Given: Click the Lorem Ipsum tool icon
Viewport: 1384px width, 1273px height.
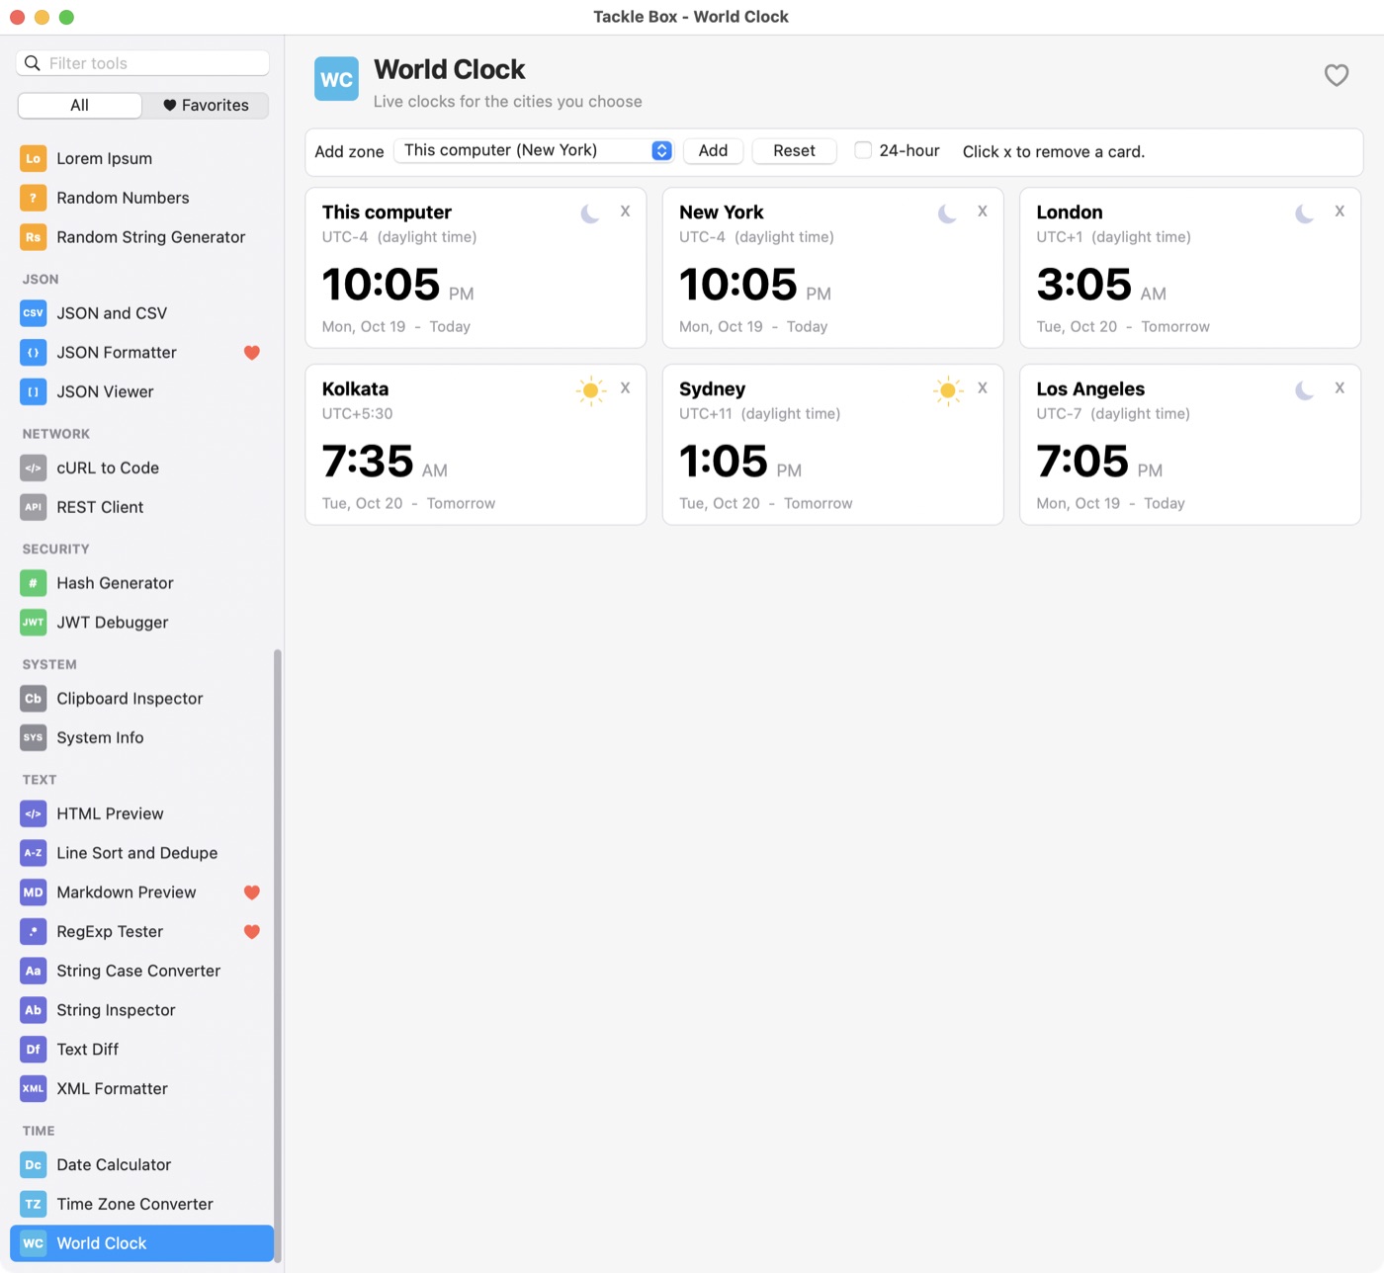Looking at the screenshot, I should click(x=33, y=158).
